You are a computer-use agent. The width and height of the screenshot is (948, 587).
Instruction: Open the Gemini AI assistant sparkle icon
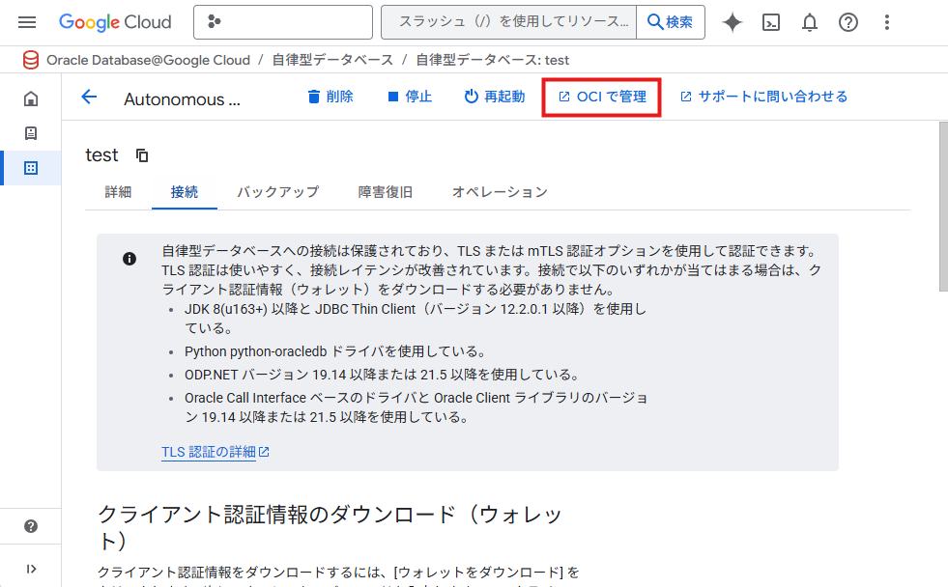click(733, 22)
